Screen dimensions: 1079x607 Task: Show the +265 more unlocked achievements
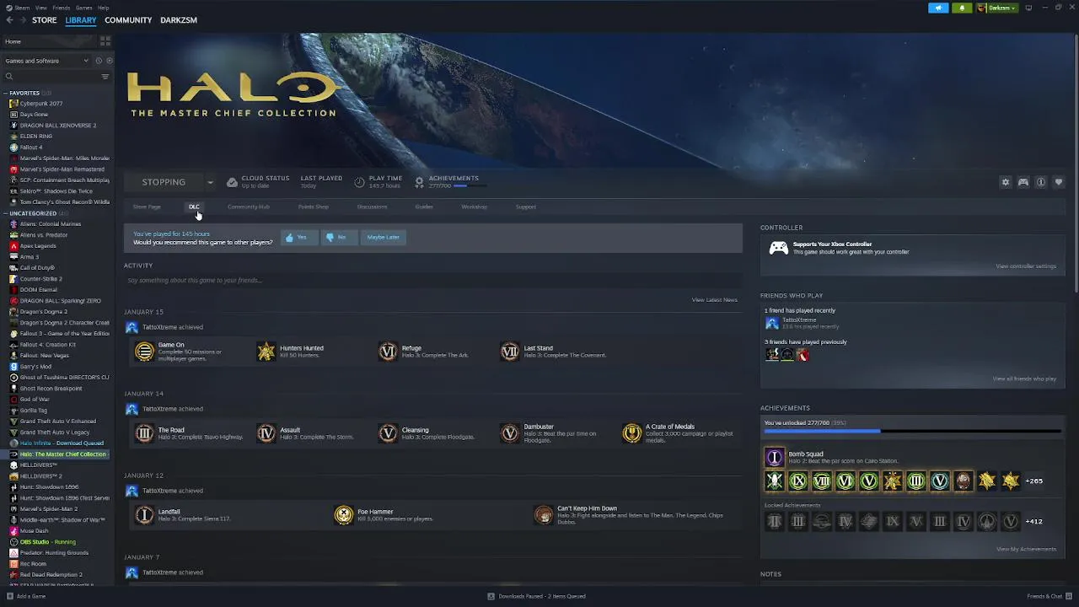click(1033, 481)
